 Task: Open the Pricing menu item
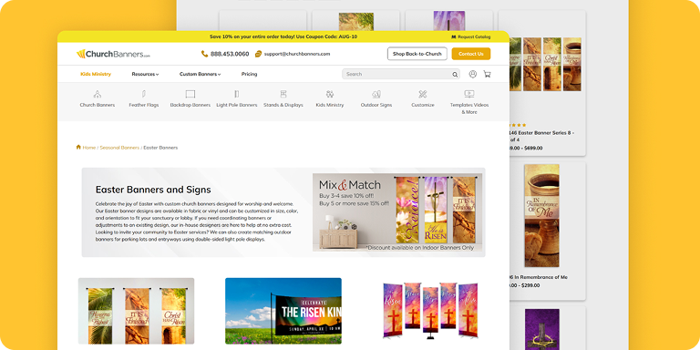point(249,74)
